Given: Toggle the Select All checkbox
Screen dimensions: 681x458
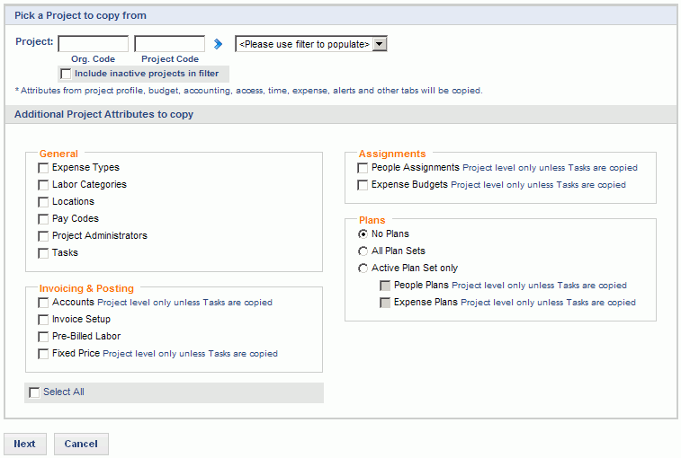Looking at the screenshot, I should pos(34,392).
